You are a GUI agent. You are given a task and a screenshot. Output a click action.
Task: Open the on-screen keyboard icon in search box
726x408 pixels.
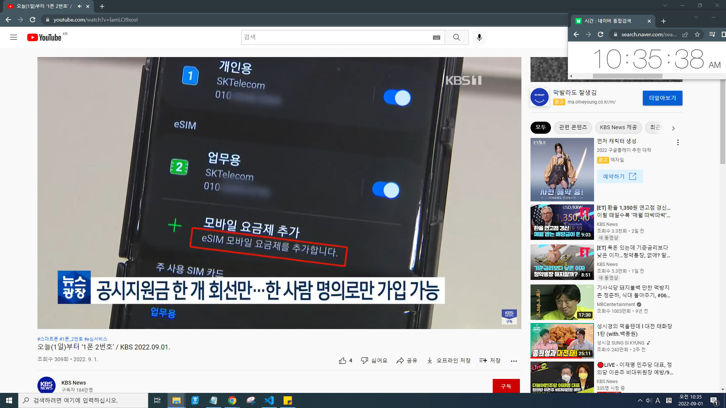(x=436, y=37)
